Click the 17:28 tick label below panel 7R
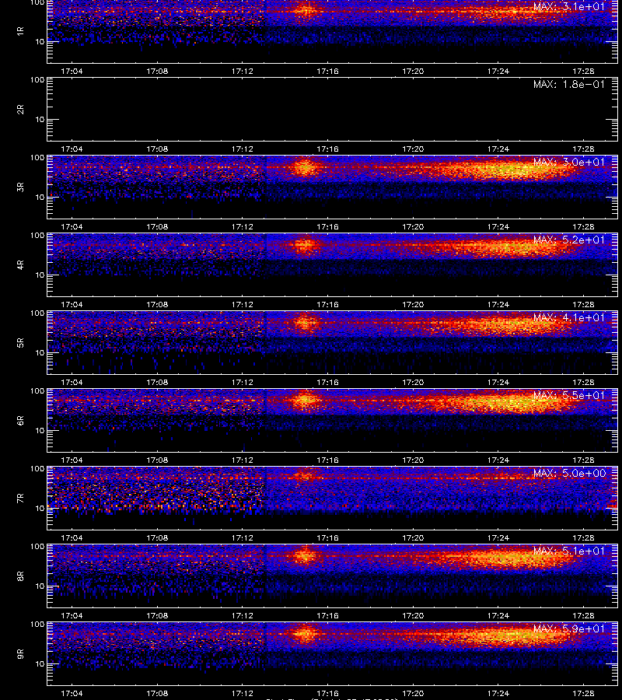The image size is (622, 700). pos(583,537)
